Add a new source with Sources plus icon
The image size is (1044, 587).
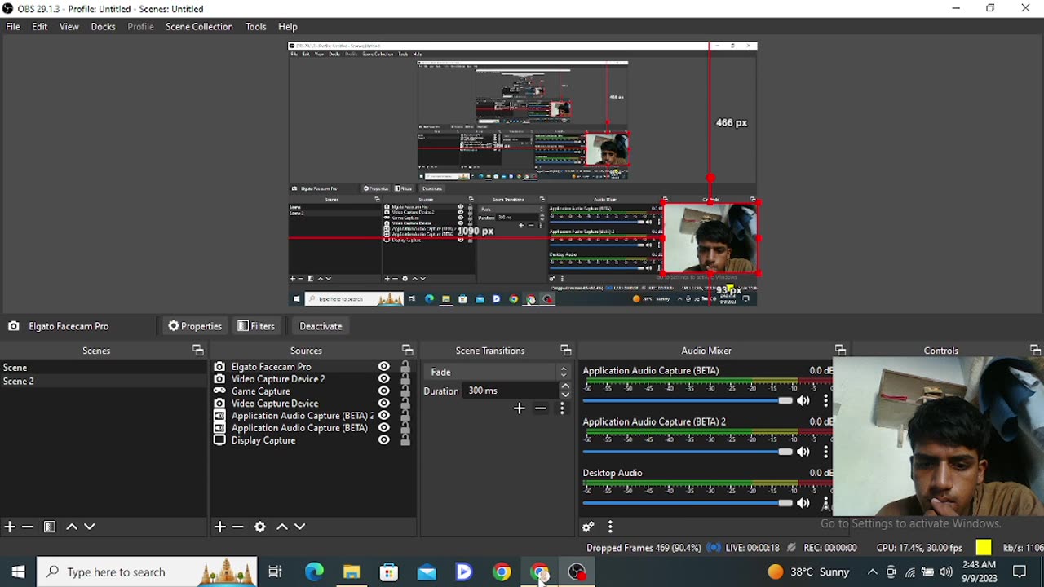click(220, 527)
